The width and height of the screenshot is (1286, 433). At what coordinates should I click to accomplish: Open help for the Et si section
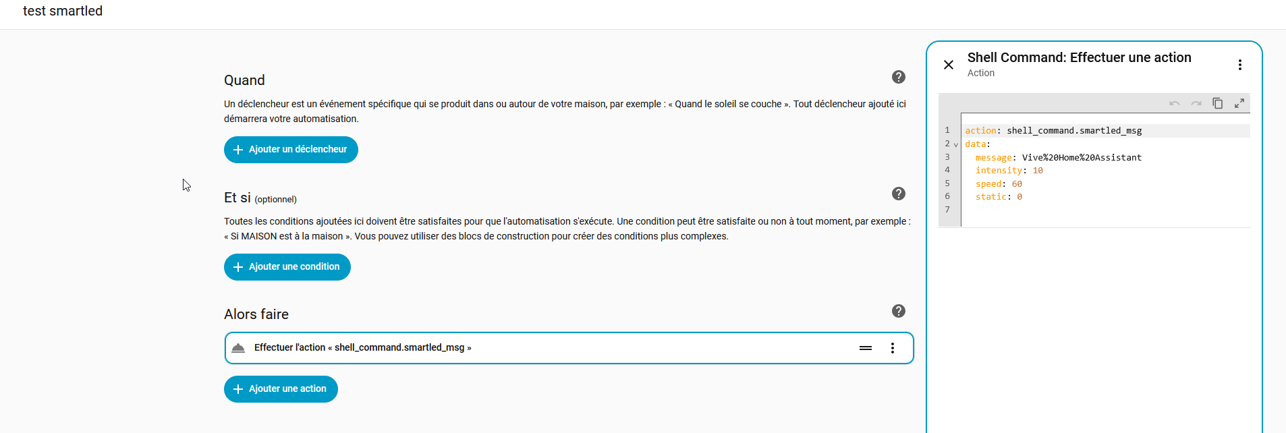[898, 194]
